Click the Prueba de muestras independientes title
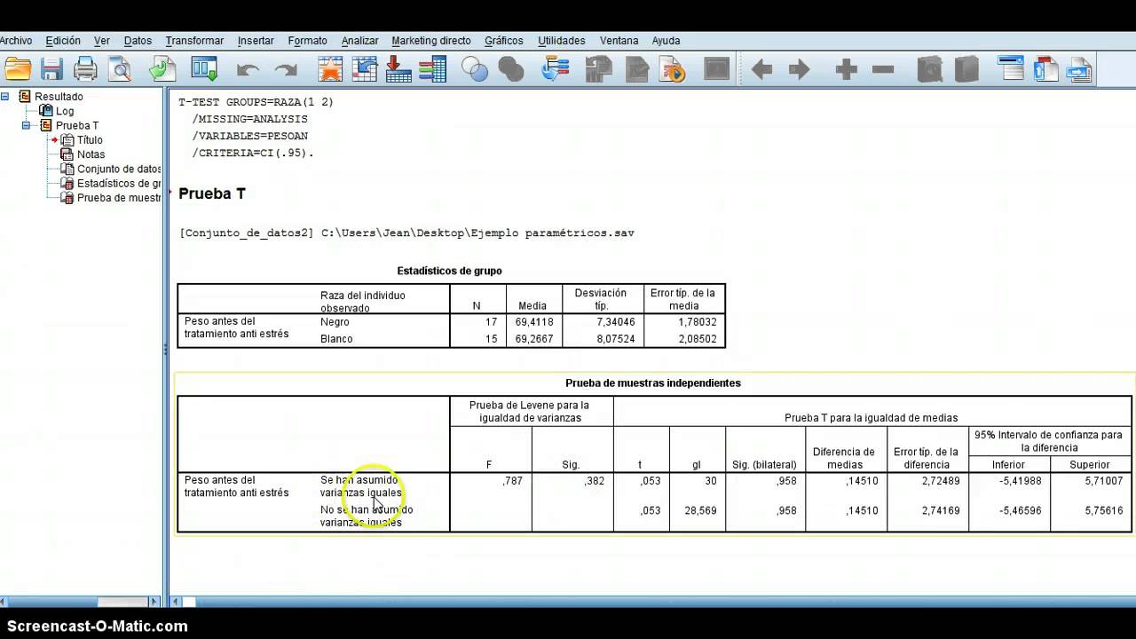 coord(653,383)
